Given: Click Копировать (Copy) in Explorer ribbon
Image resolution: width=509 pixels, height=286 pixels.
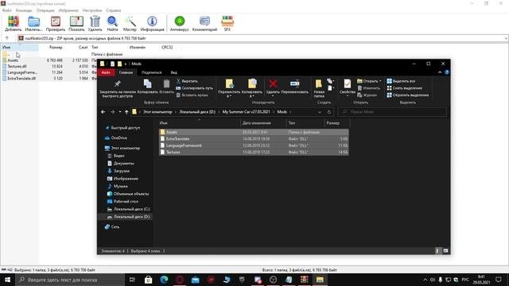Looking at the screenshot, I should click(147, 87).
